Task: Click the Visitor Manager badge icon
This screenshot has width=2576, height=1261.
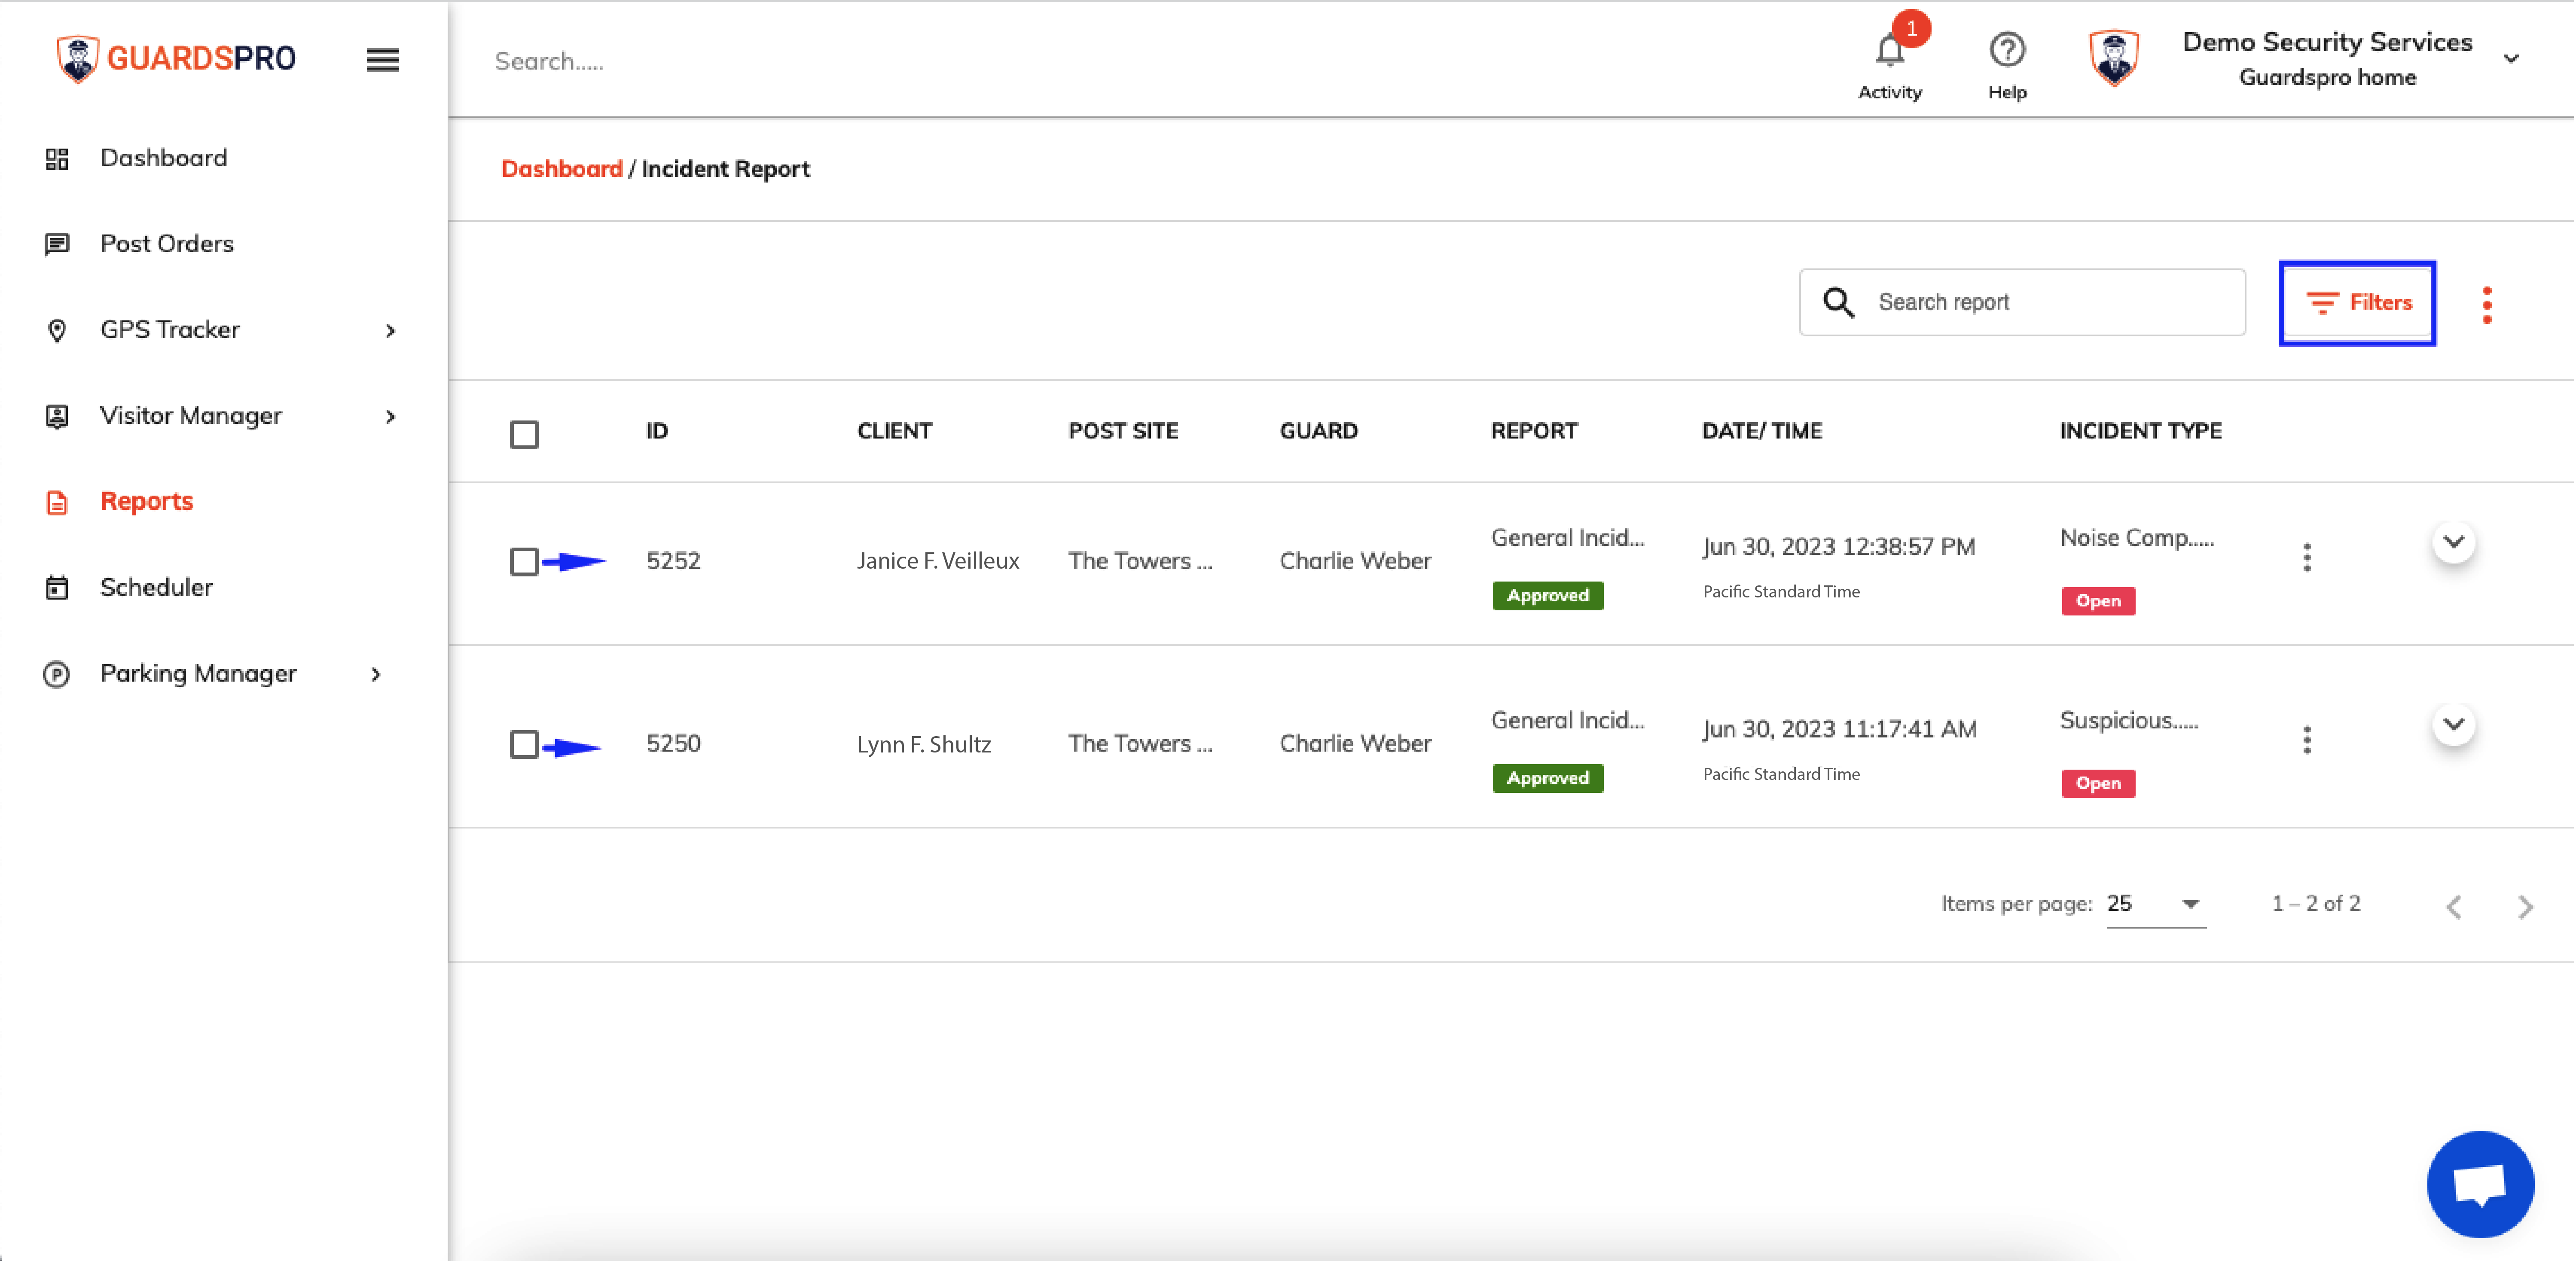Action: click(57, 416)
